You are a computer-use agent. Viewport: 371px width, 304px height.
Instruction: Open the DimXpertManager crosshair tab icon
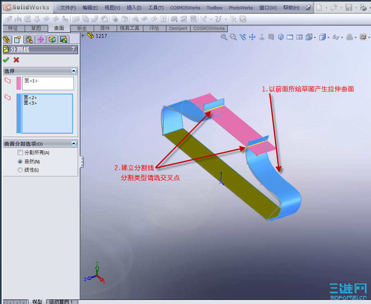pos(40,39)
